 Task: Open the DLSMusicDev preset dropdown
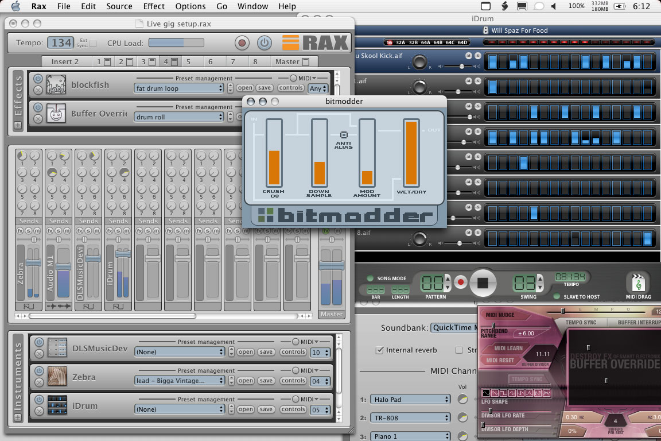point(179,352)
